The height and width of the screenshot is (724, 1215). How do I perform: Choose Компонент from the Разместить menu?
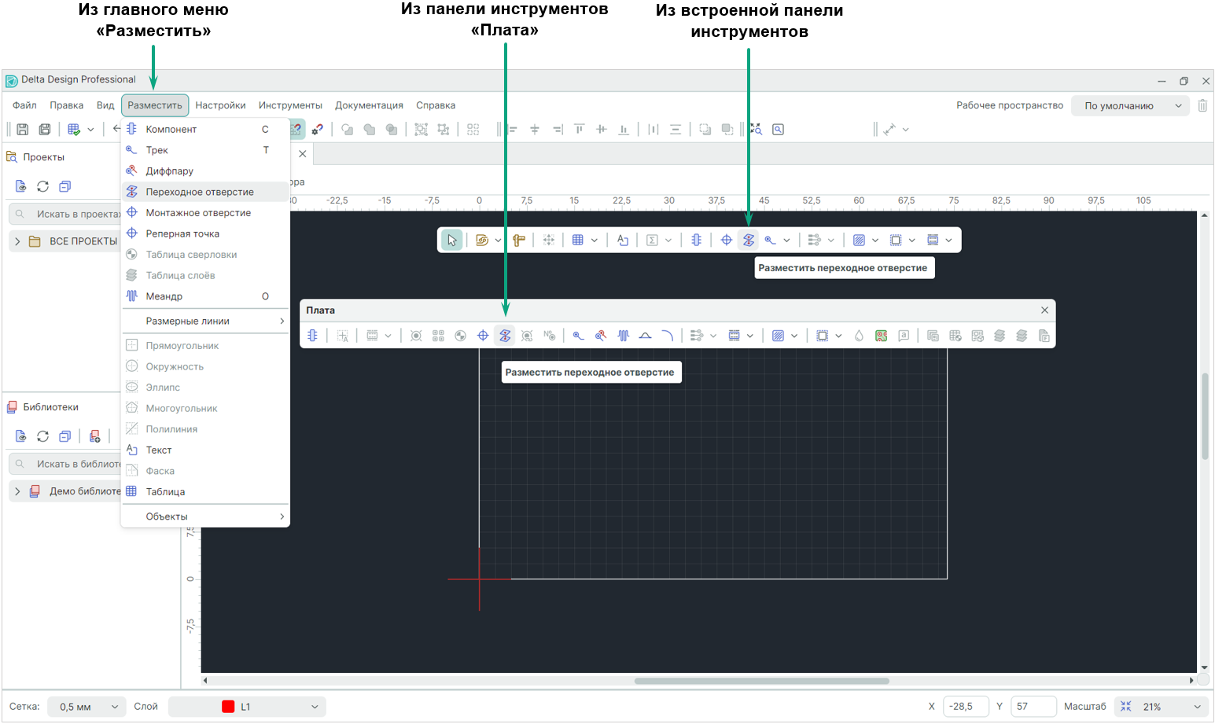pyautogui.click(x=206, y=129)
